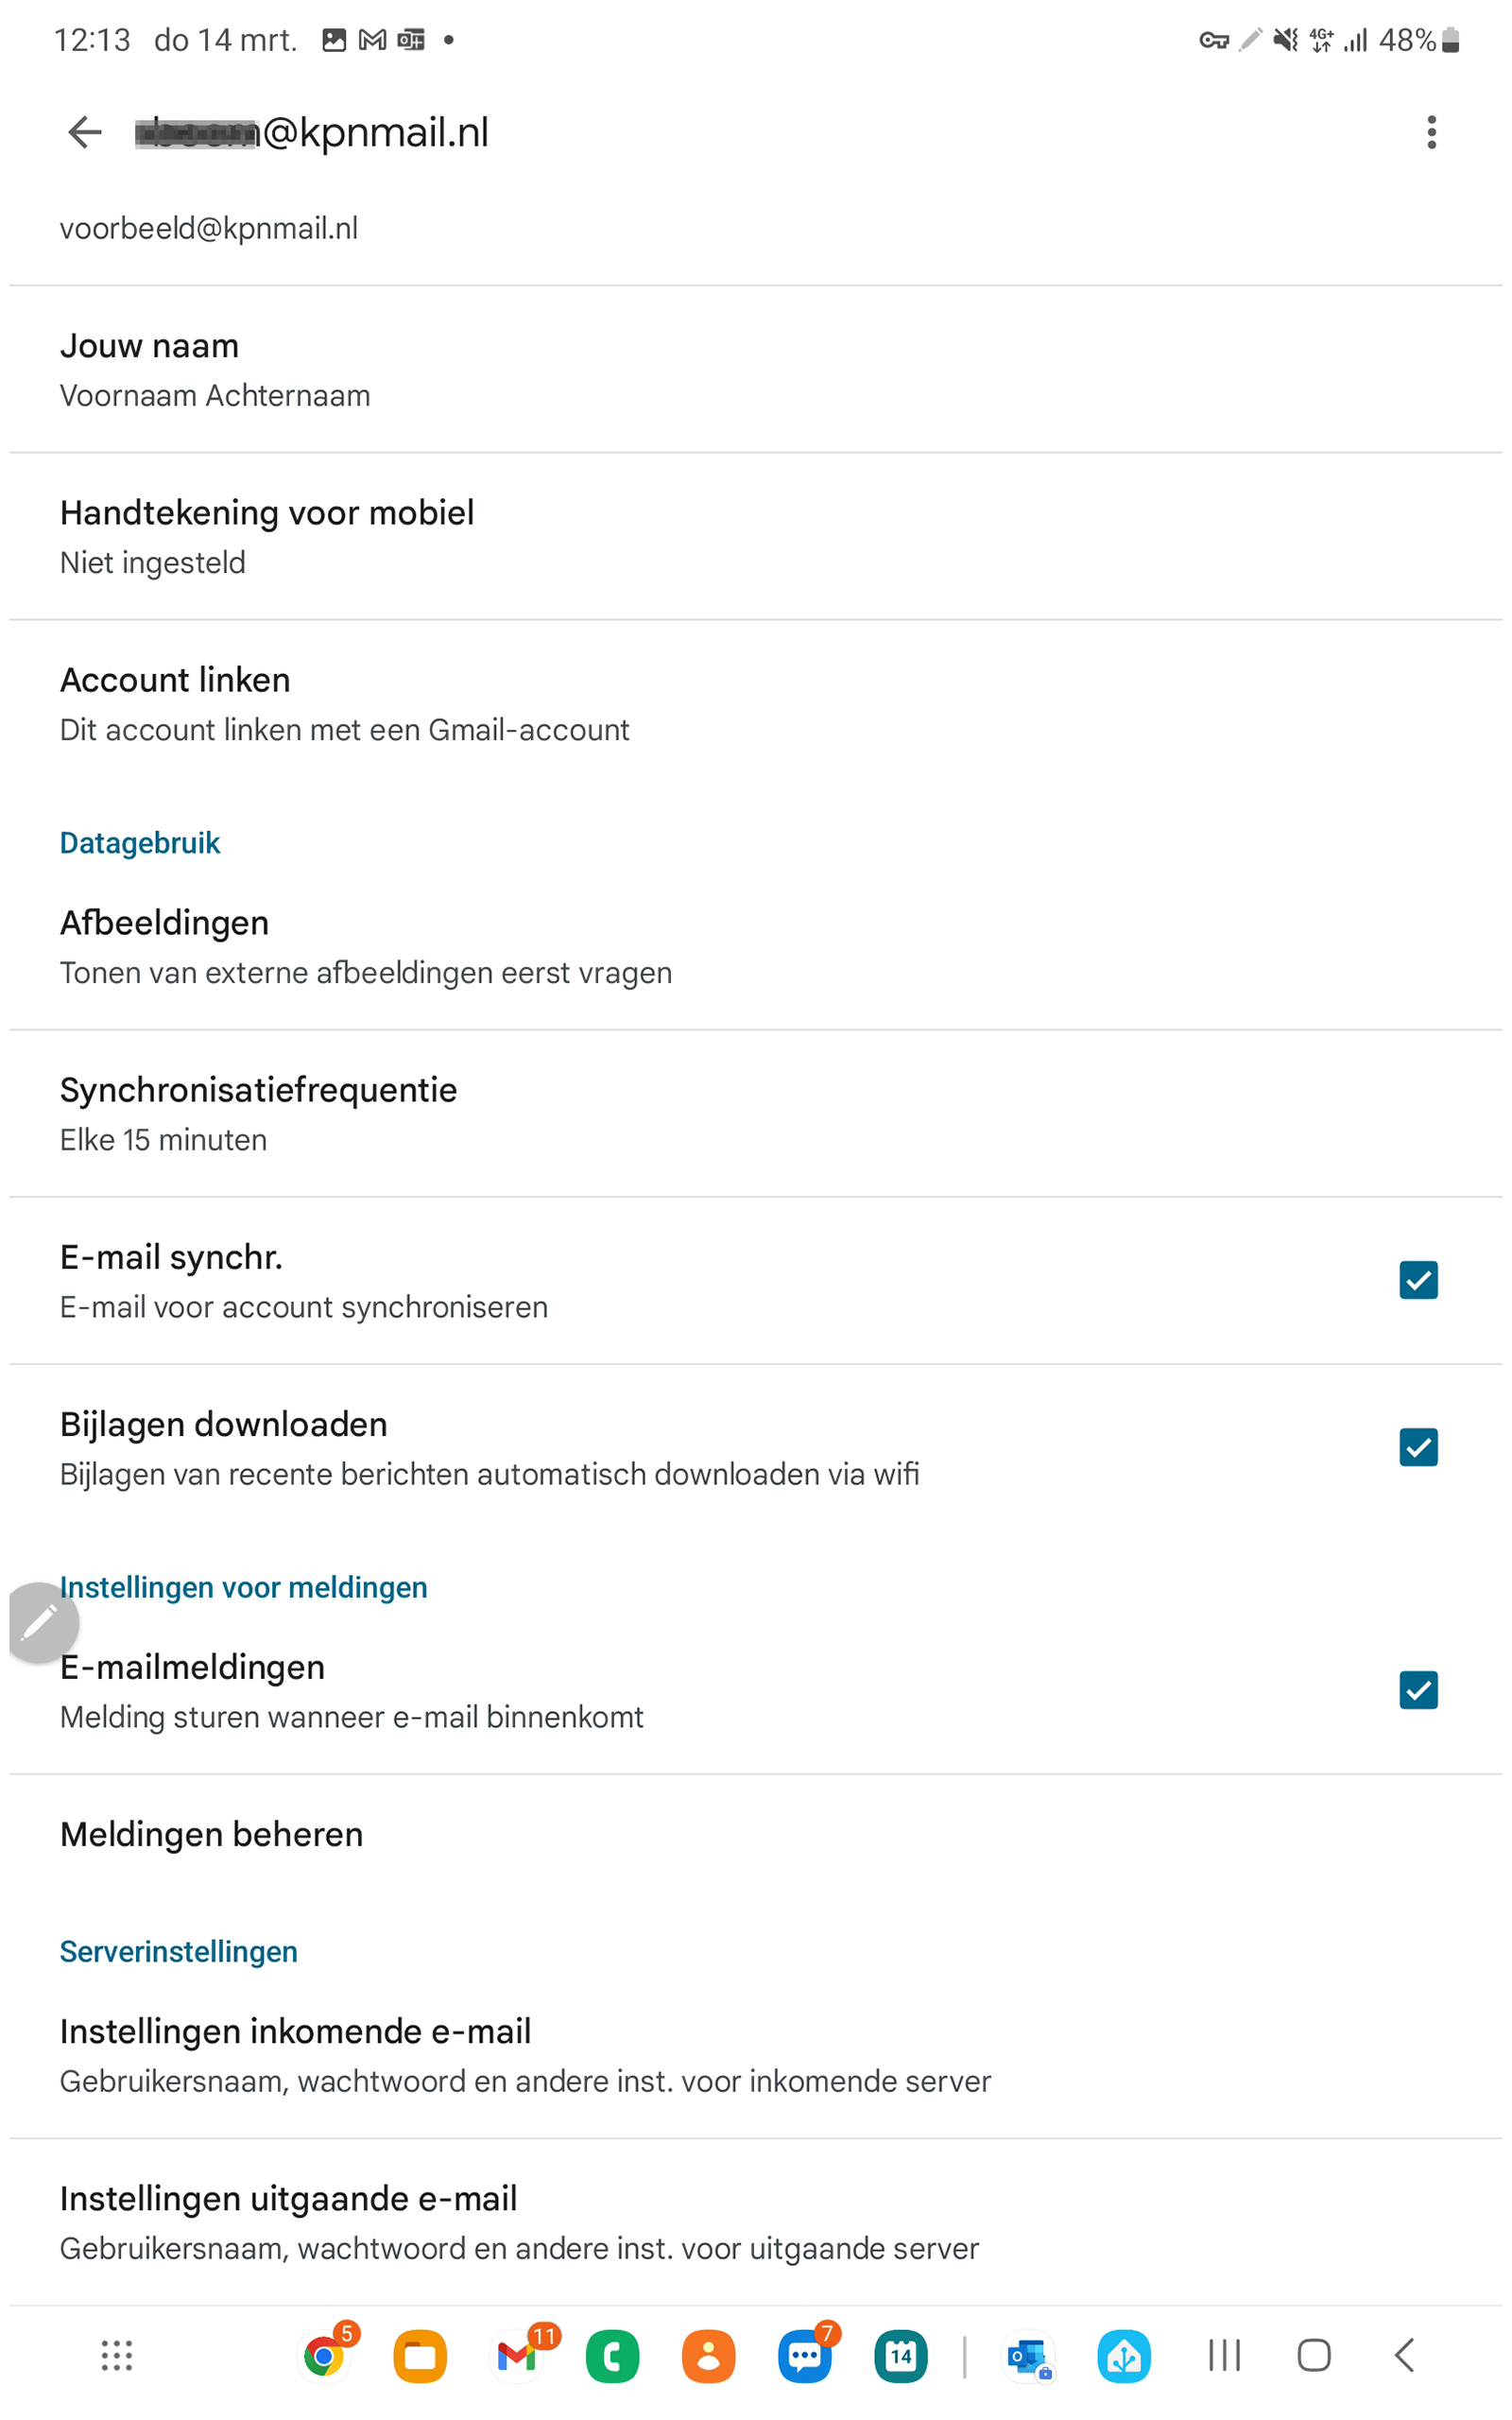Viewport: 1512px width, 2420px height.
Task: Tap the Home navigation button
Action: [x=1311, y=2356]
